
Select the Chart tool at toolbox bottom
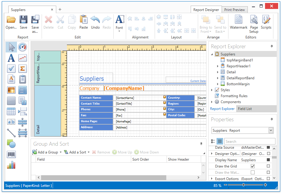pos(11,165)
